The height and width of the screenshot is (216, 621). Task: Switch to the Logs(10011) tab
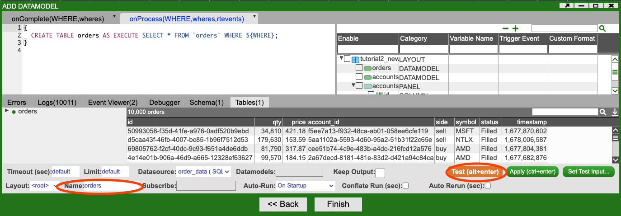click(57, 103)
